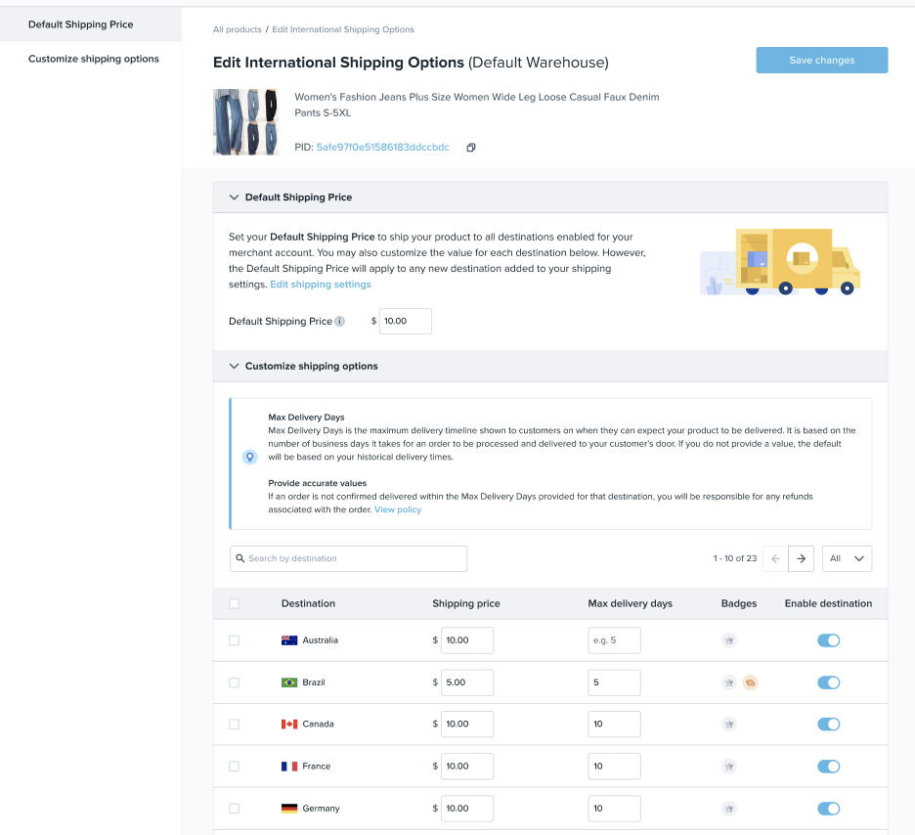Click the badge icon in the Australia row

coord(728,640)
